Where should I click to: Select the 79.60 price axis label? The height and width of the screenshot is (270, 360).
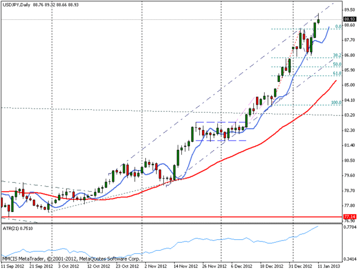350,175
